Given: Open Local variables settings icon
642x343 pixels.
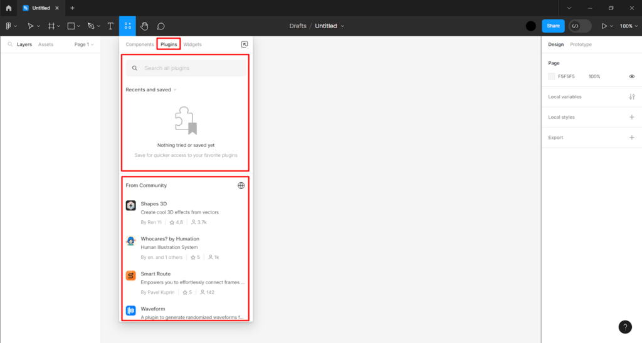Looking at the screenshot, I should [632, 97].
